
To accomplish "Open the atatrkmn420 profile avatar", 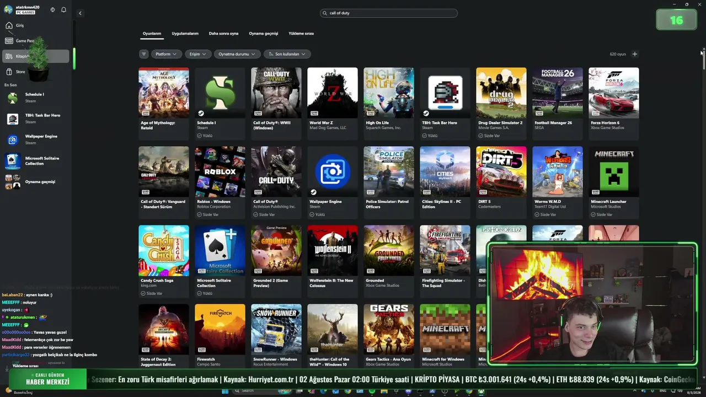I will [8, 9].
